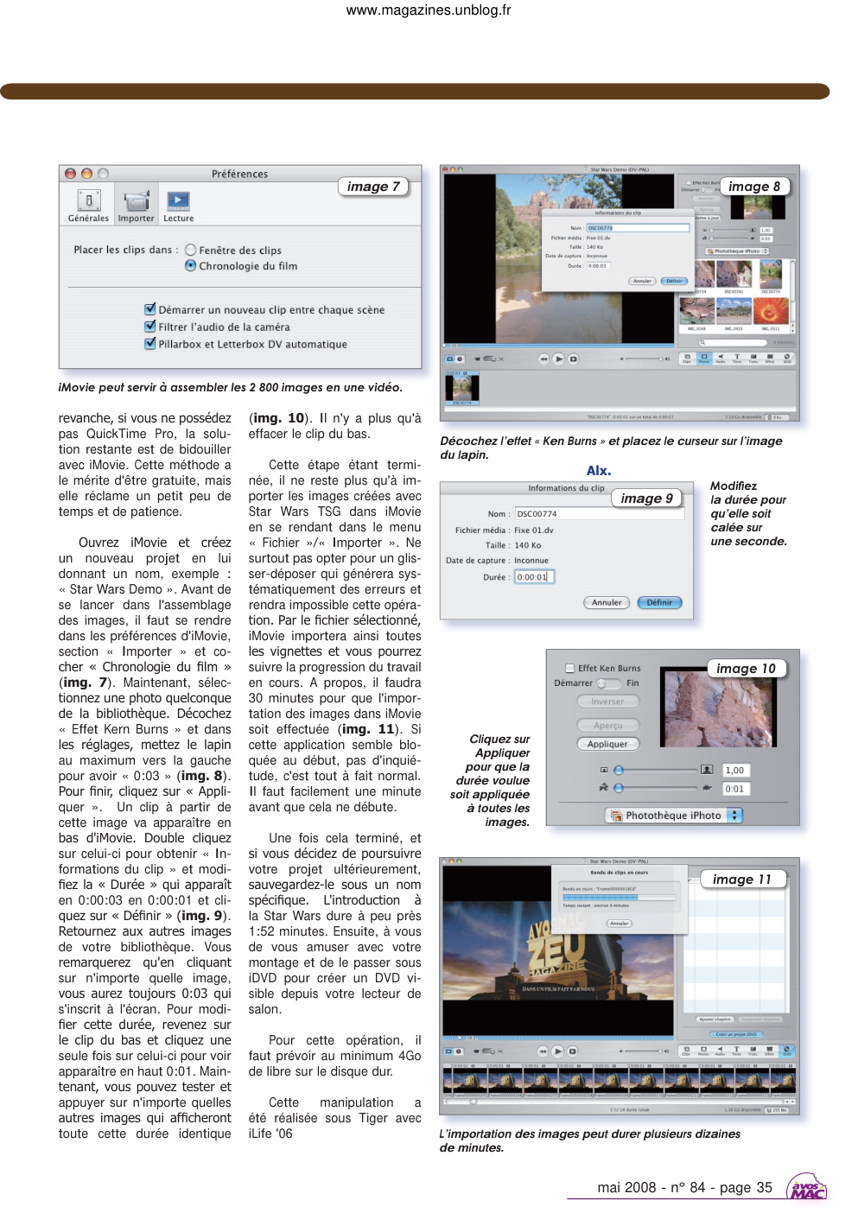Adjust the duration slider next to 0:01
Image resolution: width=858 pixels, height=1213 pixels.
pyautogui.click(x=654, y=788)
